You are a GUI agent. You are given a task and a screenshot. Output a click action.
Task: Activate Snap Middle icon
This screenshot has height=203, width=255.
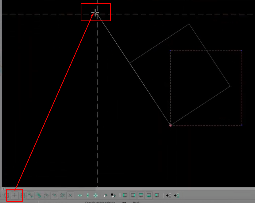54,195
